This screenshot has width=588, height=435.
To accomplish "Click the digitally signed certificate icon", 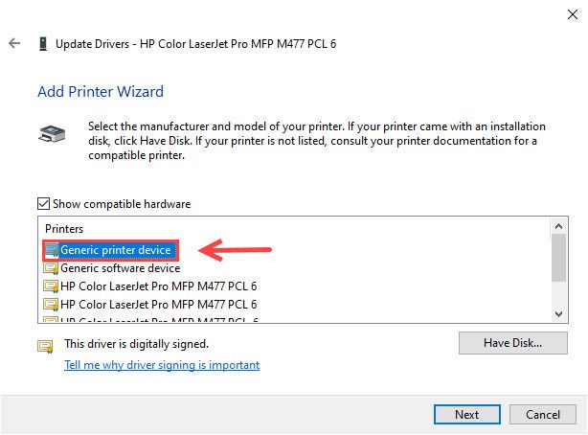I will tap(45, 346).
